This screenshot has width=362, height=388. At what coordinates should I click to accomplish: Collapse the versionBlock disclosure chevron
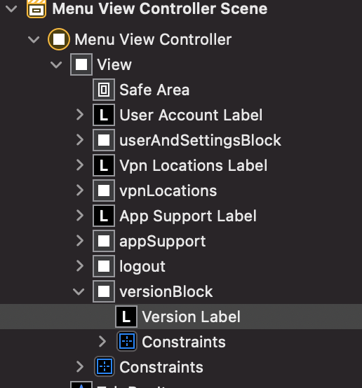pyautogui.click(x=79, y=291)
